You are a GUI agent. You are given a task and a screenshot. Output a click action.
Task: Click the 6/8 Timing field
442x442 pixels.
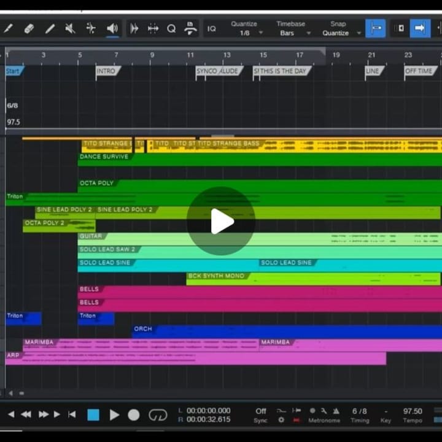[360, 411]
